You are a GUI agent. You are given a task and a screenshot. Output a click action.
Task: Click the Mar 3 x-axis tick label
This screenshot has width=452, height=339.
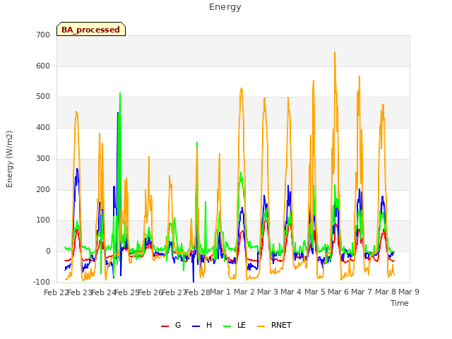[268, 292]
